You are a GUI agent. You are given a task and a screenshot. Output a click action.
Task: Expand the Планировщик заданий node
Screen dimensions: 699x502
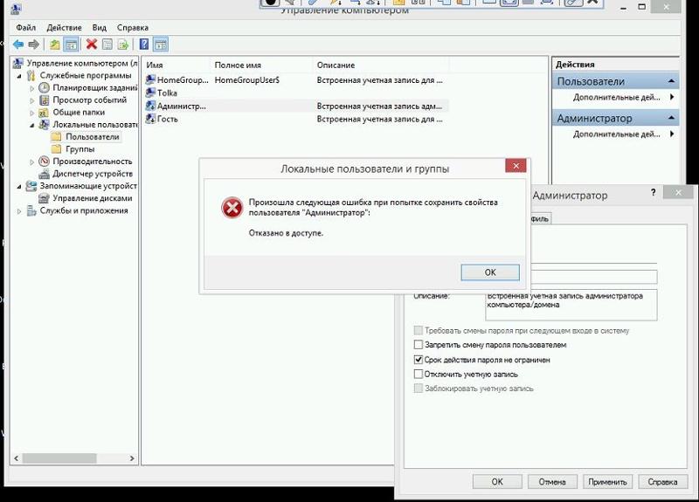pos(31,88)
